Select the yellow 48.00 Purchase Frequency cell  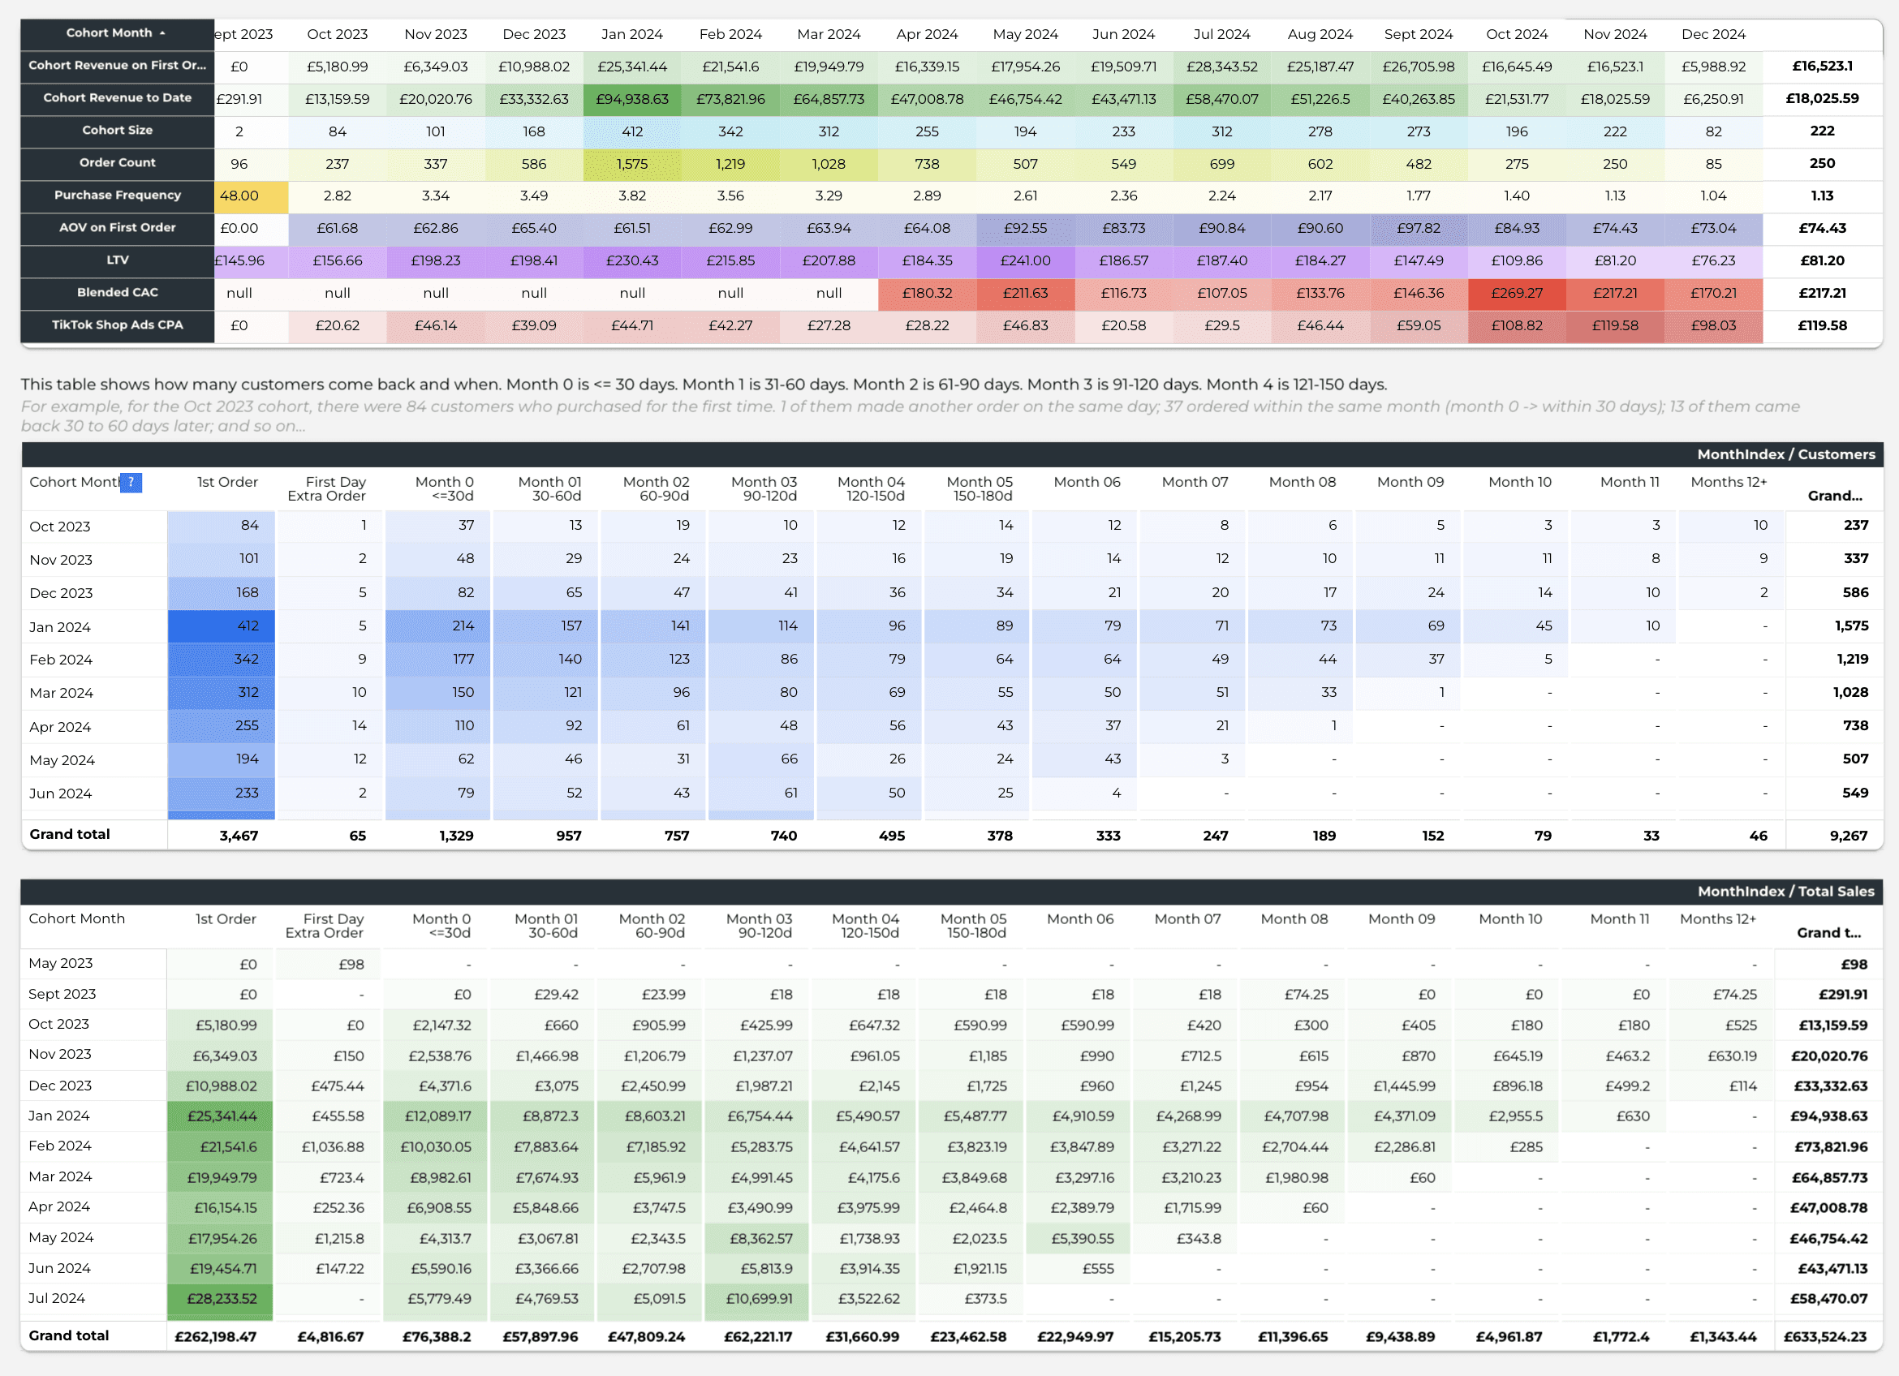[252, 196]
